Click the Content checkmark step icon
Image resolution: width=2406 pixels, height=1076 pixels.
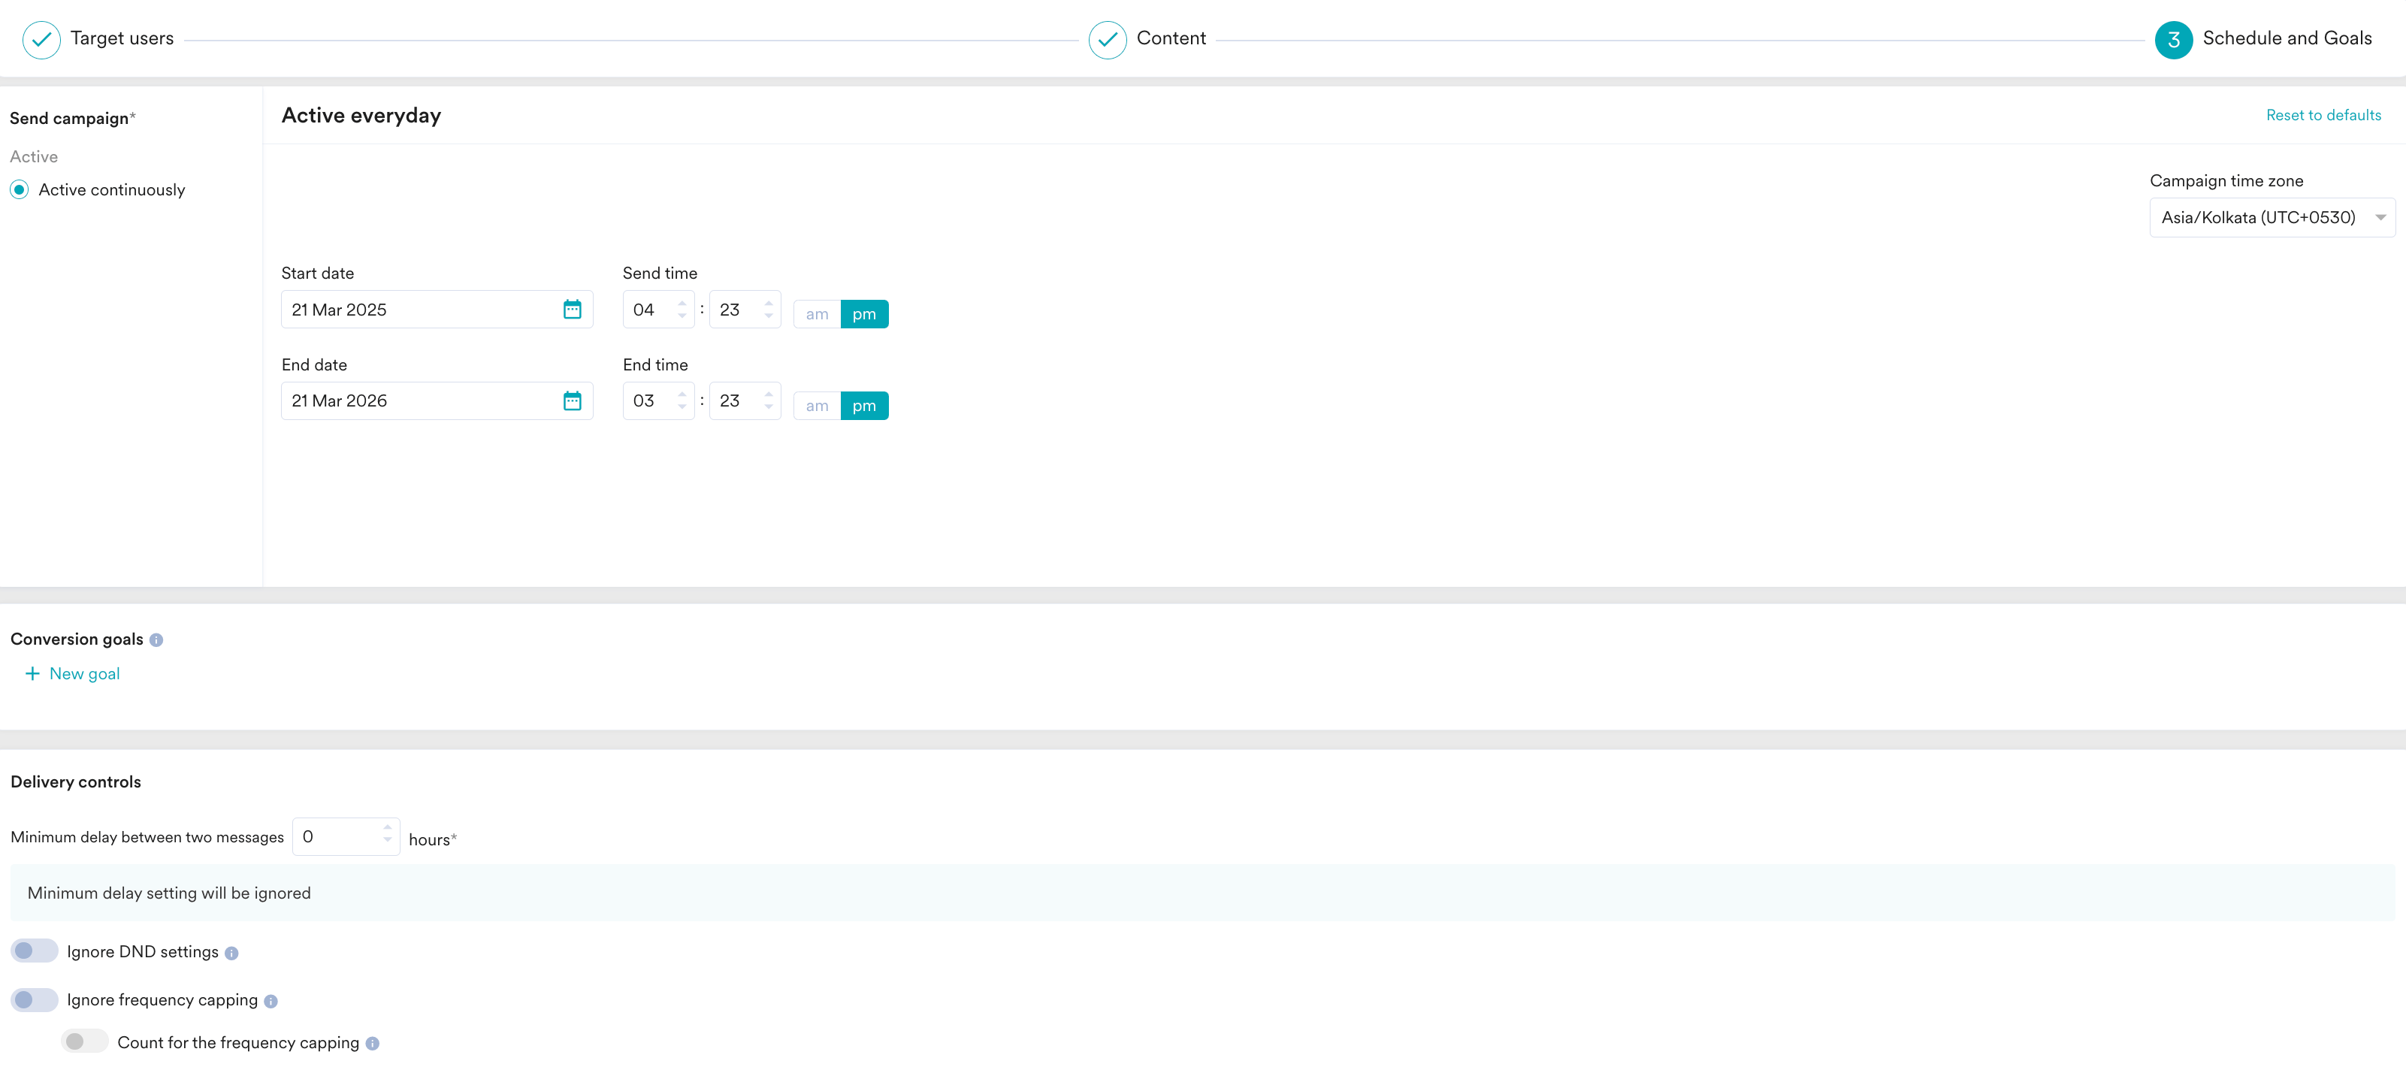1107,39
